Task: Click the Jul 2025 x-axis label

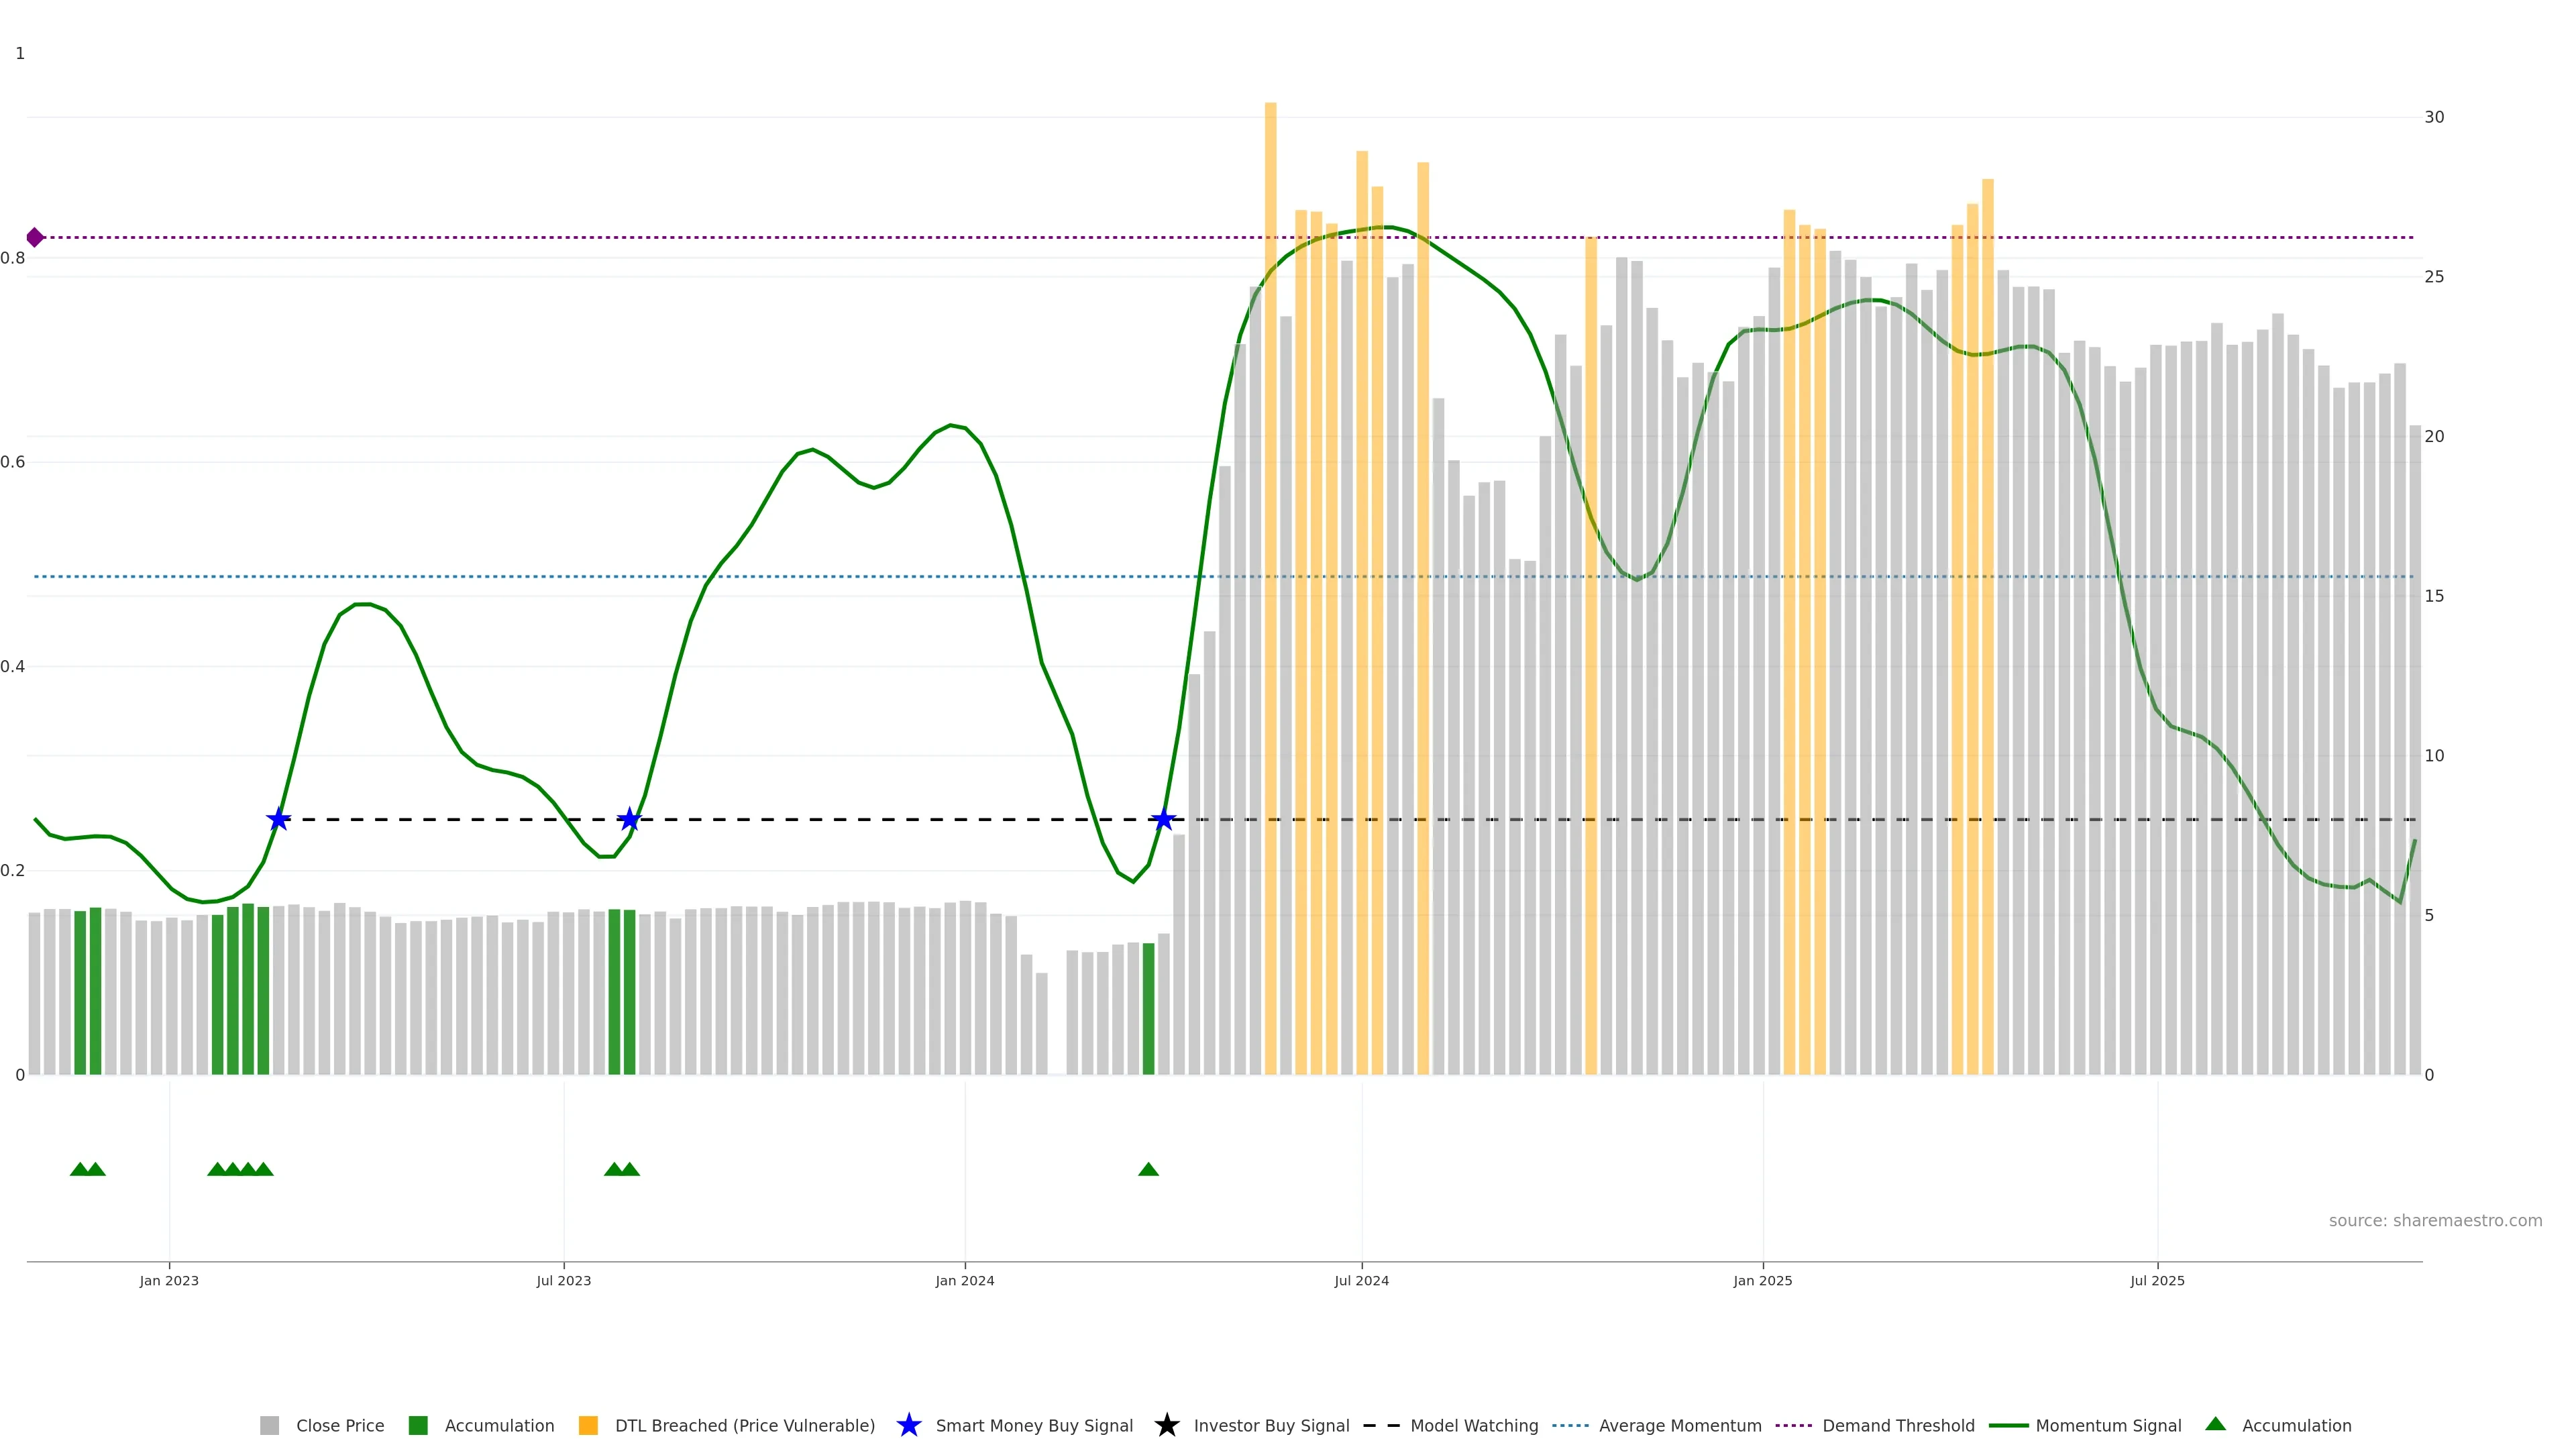Action: pos(2157,1280)
